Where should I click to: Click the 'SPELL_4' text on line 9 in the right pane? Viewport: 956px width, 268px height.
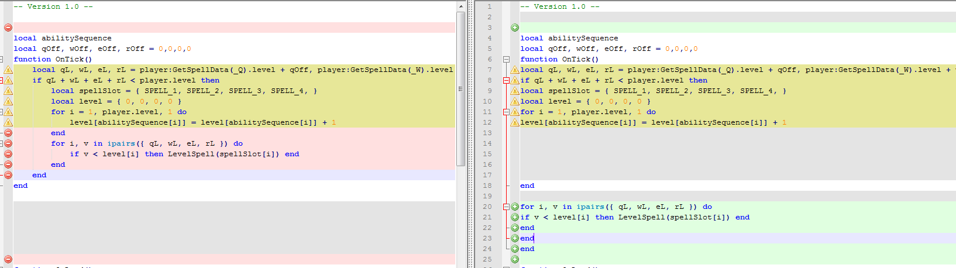click(756, 91)
